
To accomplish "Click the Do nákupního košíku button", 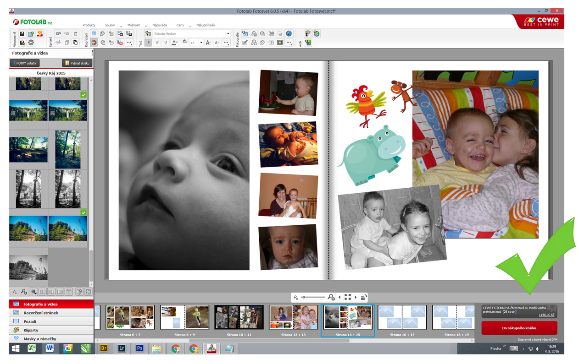I will click(x=519, y=328).
